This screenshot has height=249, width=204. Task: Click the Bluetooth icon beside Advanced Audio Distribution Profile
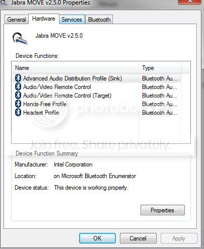tap(18, 78)
